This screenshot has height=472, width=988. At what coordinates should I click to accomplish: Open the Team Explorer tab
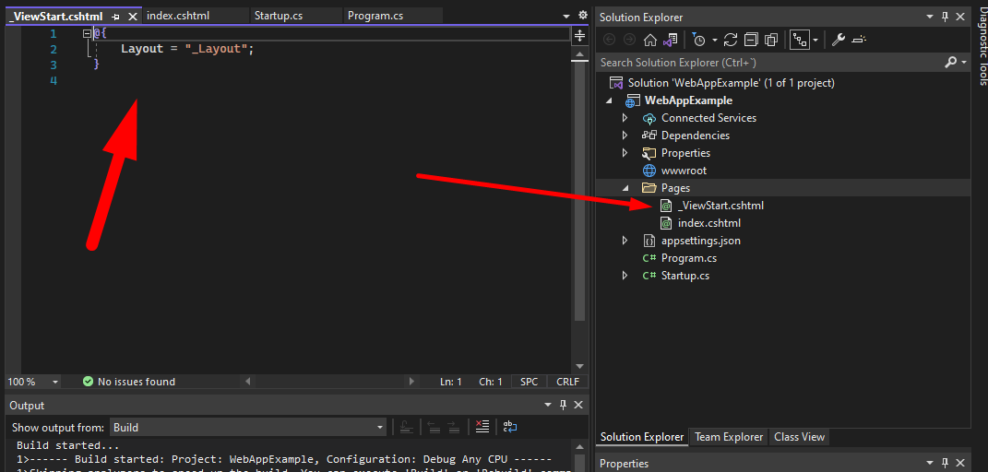[x=729, y=437]
